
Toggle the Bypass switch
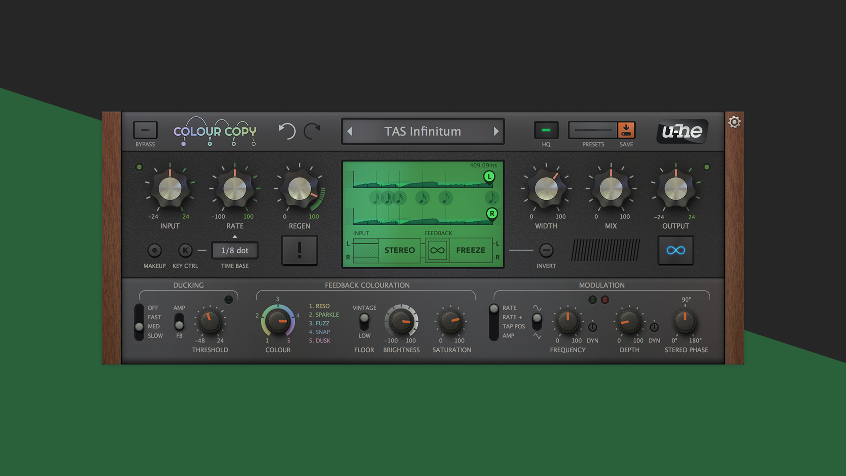point(145,130)
